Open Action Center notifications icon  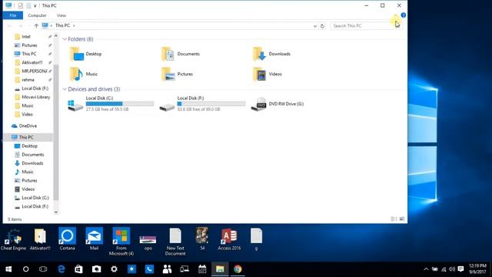click(x=460, y=269)
